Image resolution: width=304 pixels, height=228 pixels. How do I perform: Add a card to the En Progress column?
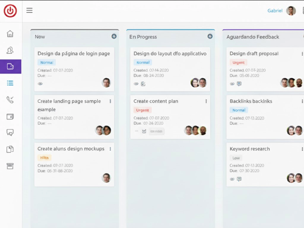click(210, 37)
